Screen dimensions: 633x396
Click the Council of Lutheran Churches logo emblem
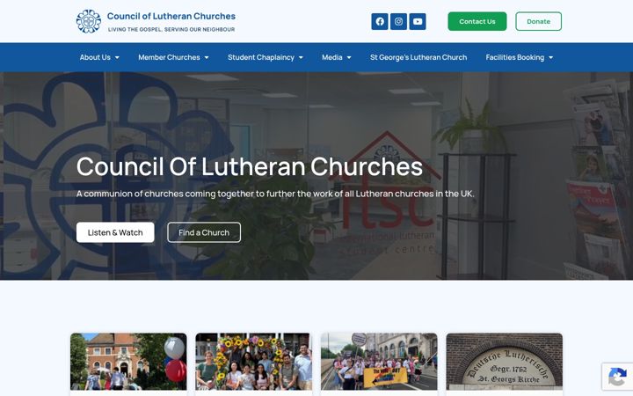point(89,21)
